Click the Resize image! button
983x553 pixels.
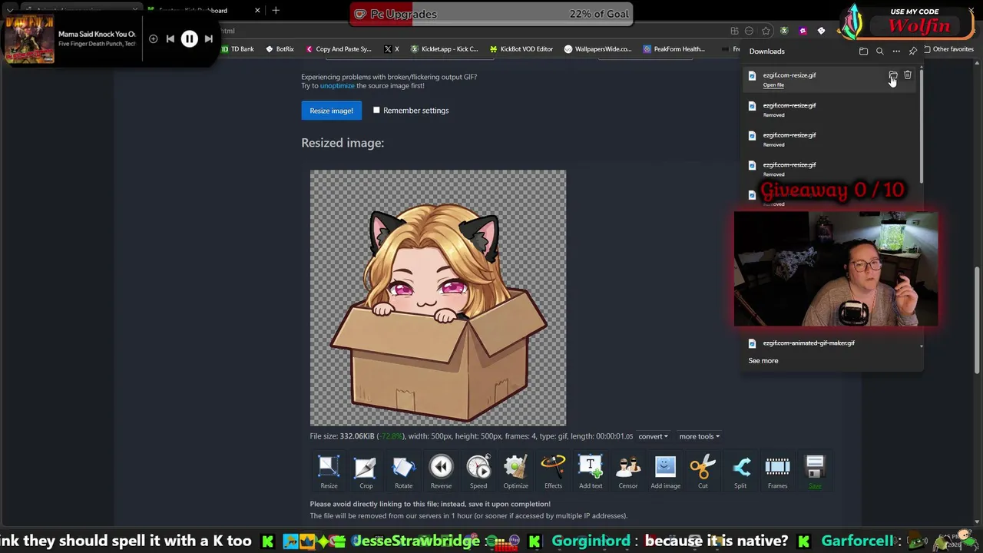pos(331,111)
